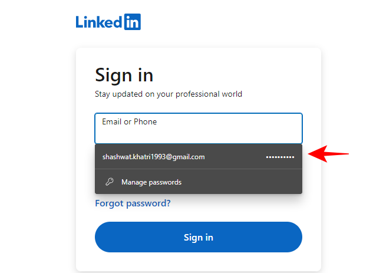Open the Forgot password? link
383x273 pixels.
click(x=133, y=203)
